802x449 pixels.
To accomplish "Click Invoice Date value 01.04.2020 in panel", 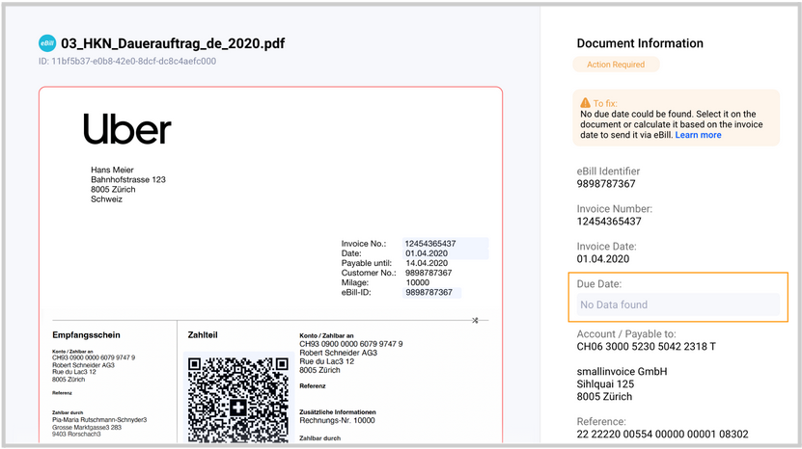I will (x=603, y=259).
